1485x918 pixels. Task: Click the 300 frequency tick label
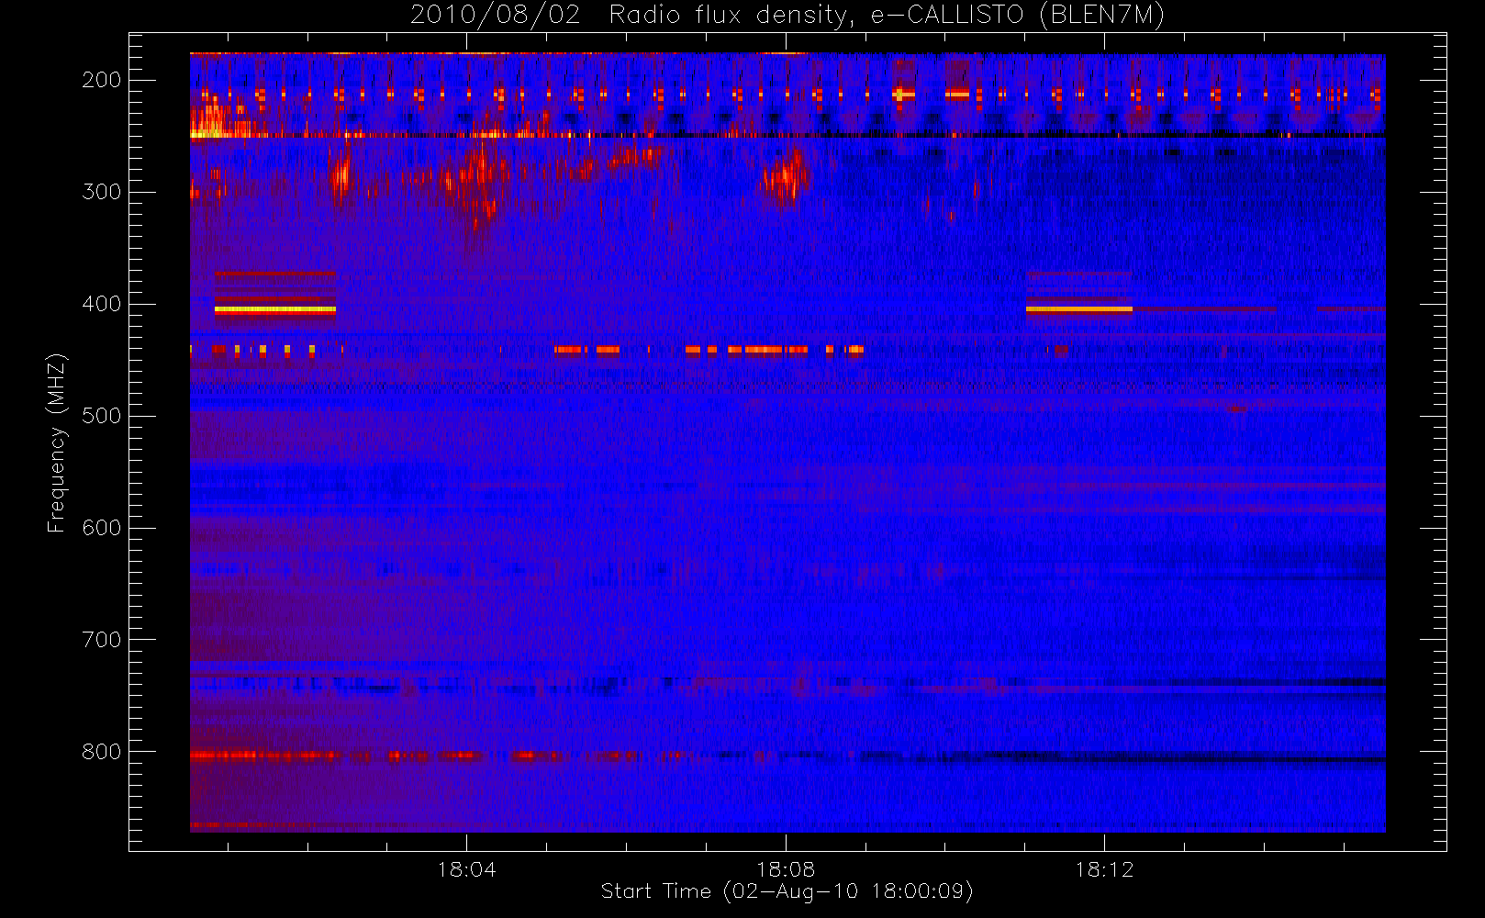[102, 192]
